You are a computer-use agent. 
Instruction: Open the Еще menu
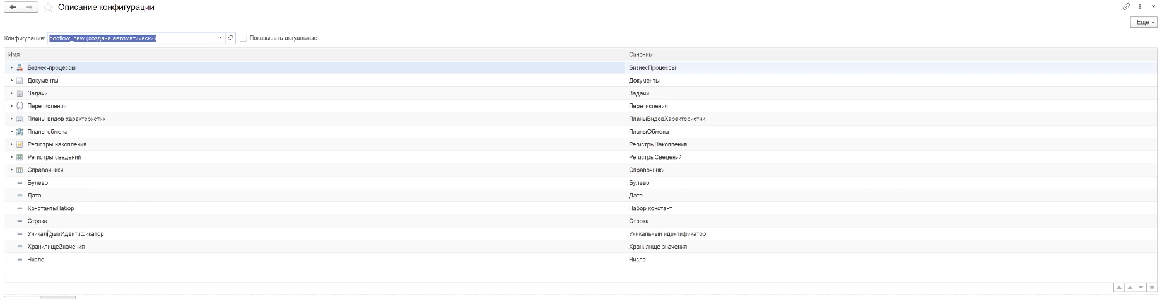point(1144,22)
